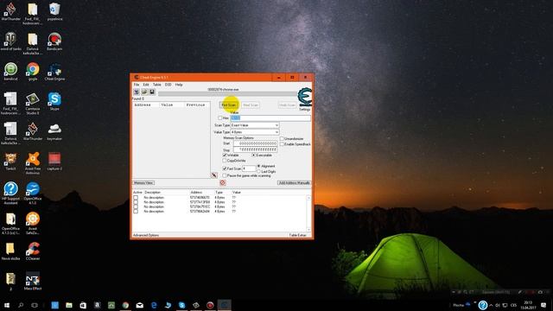
Task: Open the Recycle Bin desktop icon
Action: [54, 11]
